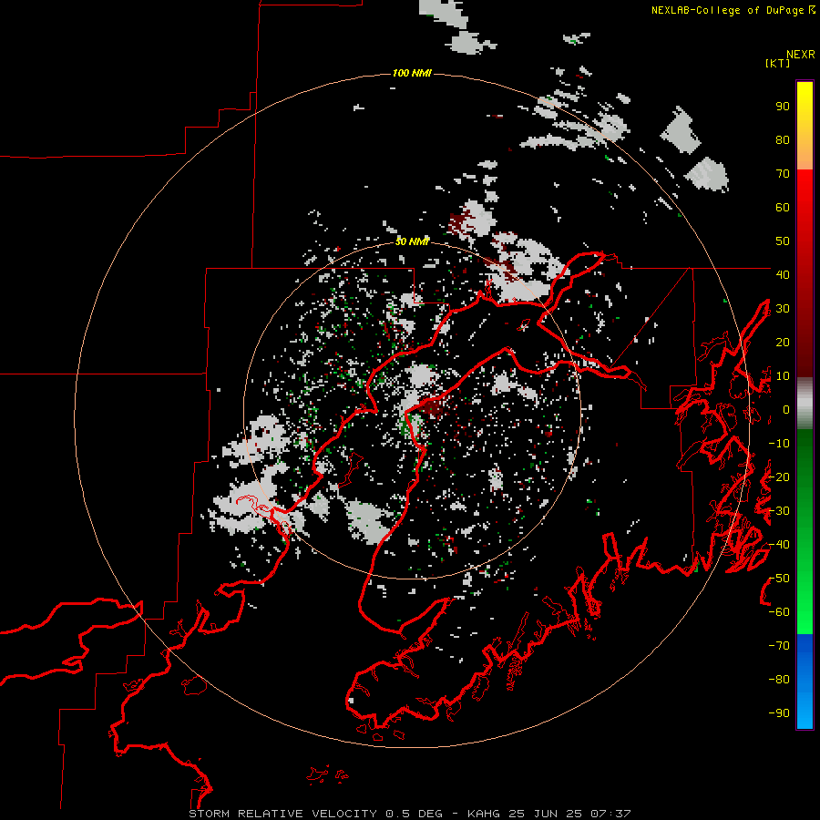Click the -40 value on the velocity scale
The width and height of the screenshot is (820, 820).
click(779, 545)
